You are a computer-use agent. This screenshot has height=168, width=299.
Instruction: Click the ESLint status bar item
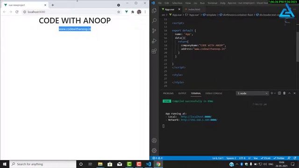pos(266,158)
